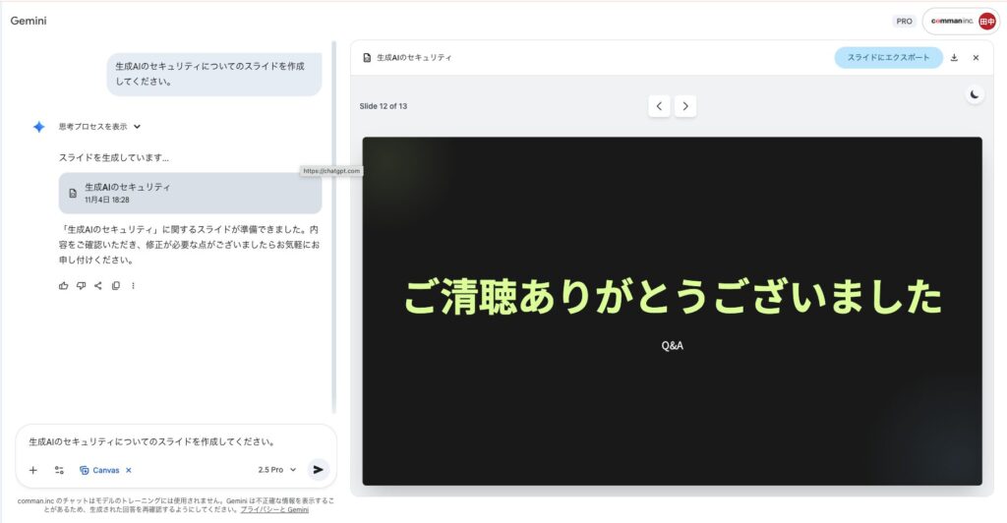Share the Gemini response
1007x523 pixels.
(98, 286)
